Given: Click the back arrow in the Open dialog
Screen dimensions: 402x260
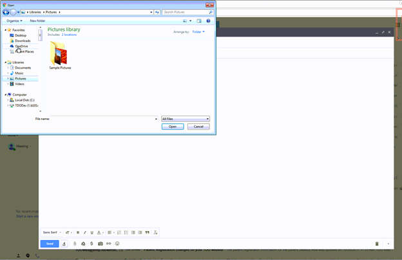Looking at the screenshot, I should [6, 12].
